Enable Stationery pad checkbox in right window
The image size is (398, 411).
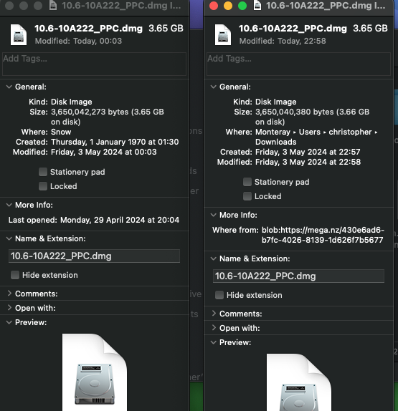coord(247,182)
